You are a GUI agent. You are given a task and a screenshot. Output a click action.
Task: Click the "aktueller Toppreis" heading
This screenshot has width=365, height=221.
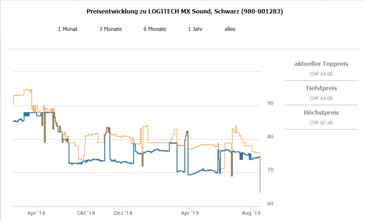[321, 64]
